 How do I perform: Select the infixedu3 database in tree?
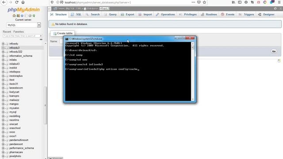click(14, 48)
